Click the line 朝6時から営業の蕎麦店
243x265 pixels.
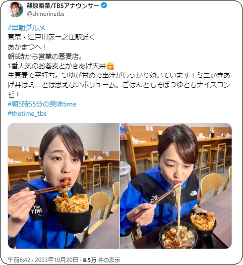pyautogui.click(x=45, y=56)
